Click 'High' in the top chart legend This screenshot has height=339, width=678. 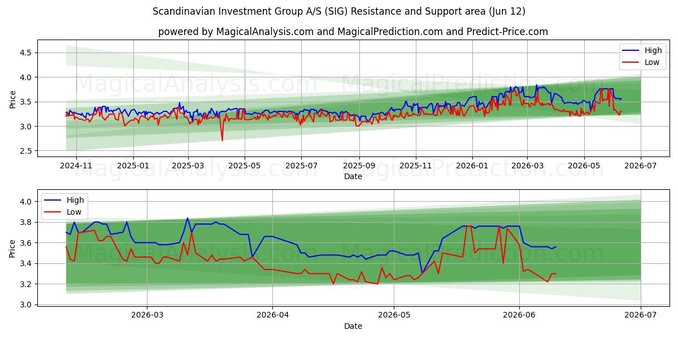coord(653,50)
